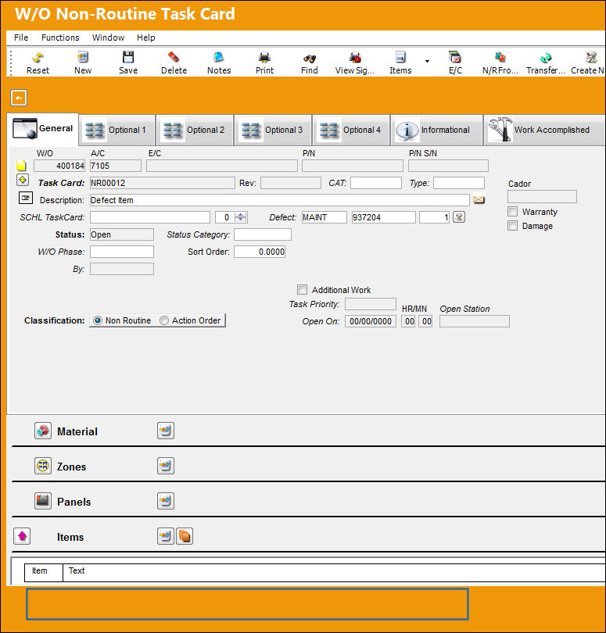Click the Open On date field
Screen dimensions: 606x633
(371, 321)
